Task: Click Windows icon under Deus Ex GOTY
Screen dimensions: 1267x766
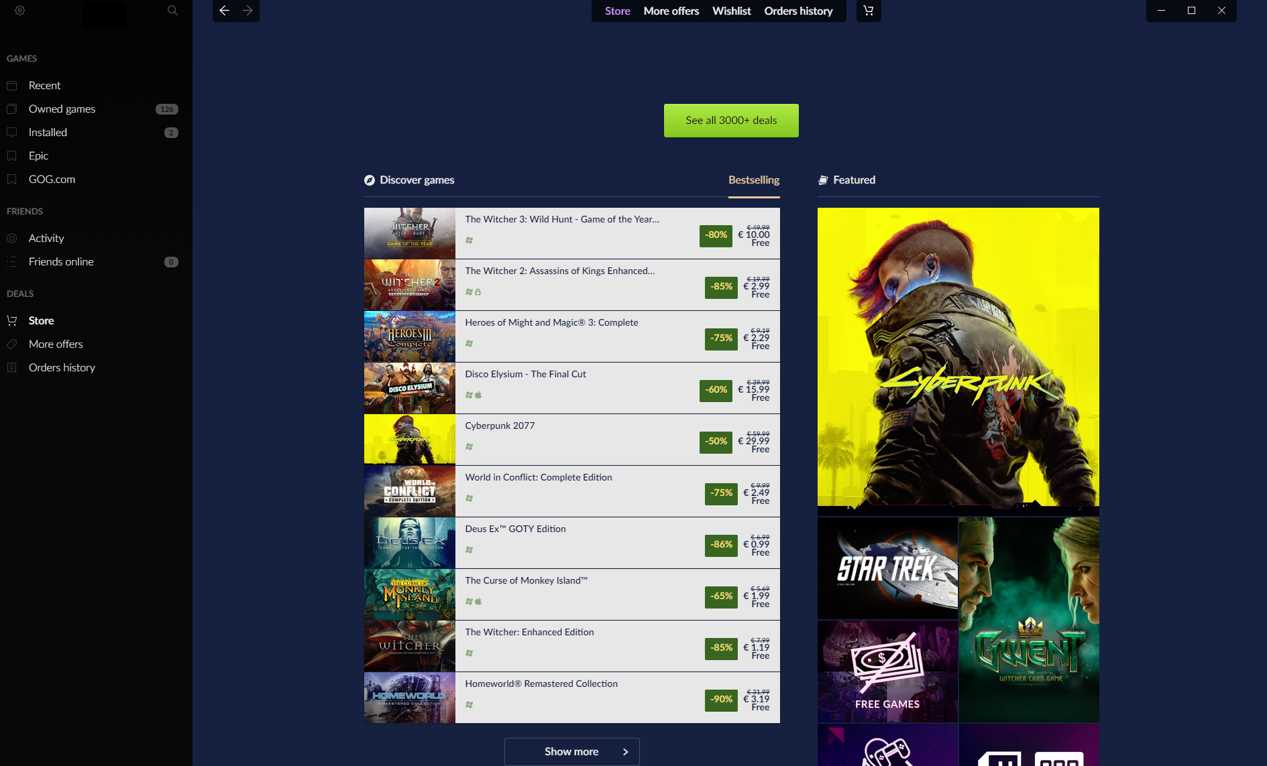Action: (x=470, y=550)
